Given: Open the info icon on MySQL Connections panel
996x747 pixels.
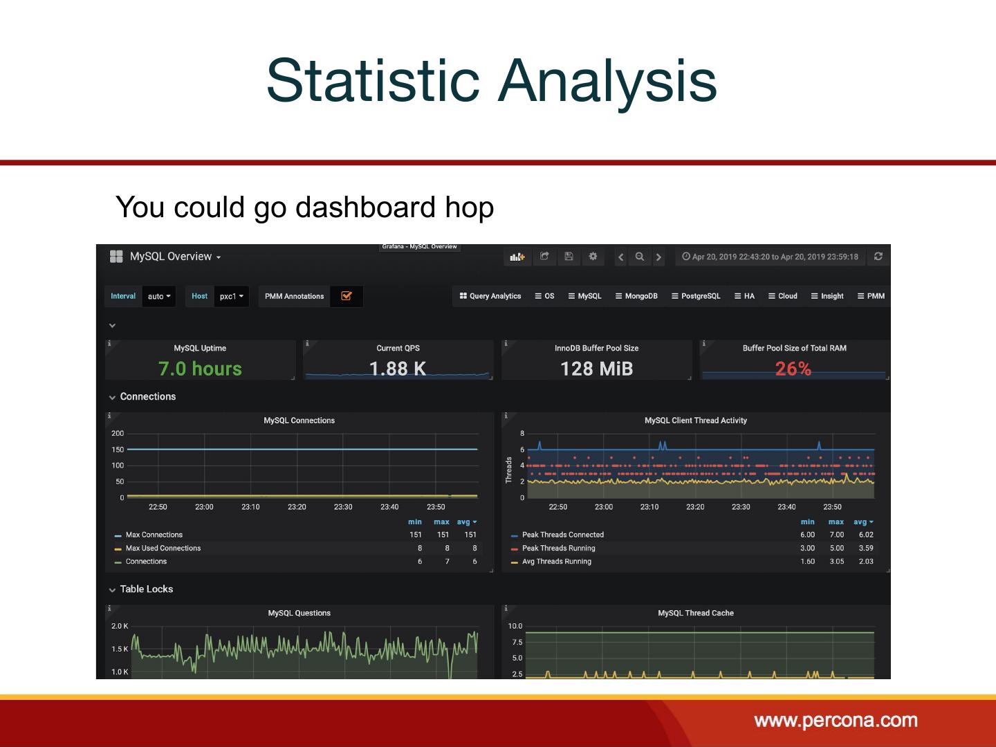Looking at the screenshot, I should click(109, 416).
